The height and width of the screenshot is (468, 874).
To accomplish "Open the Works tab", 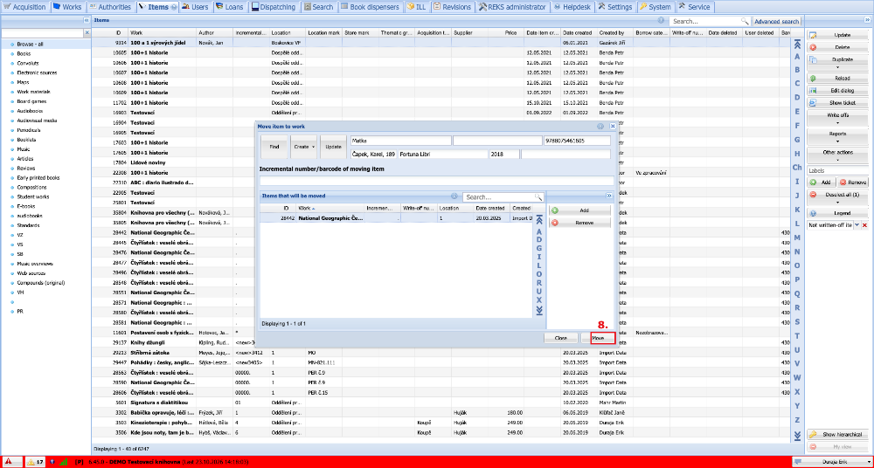I will coord(67,7).
